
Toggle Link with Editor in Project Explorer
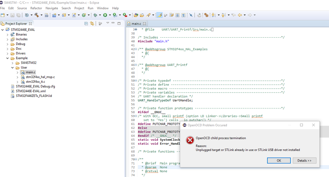(x=92, y=23)
